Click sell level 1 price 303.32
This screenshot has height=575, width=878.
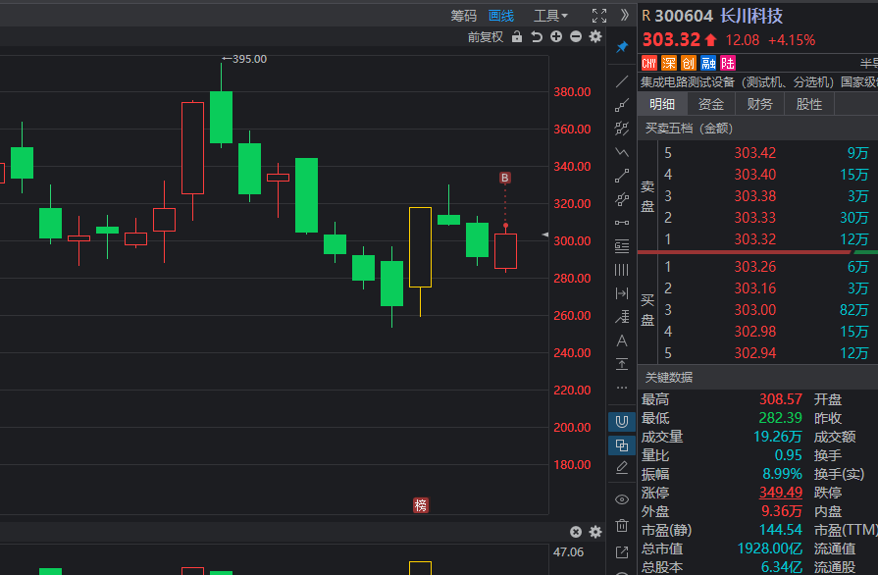point(754,239)
